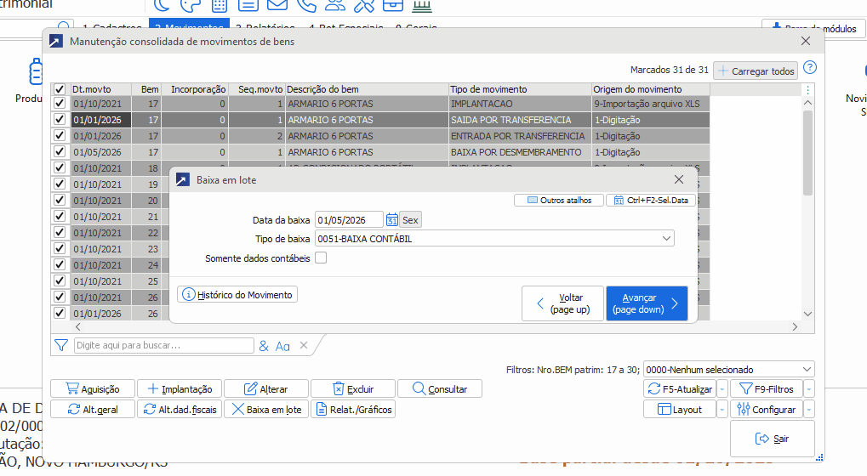Viewport: 867px width, 476px height.
Task: Open calendar picker beside Data da baixa
Action: (x=391, y=220)
